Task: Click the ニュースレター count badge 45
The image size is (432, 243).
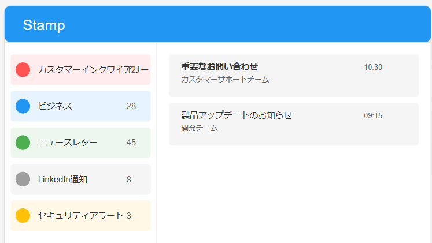Action: click(131, 143)
